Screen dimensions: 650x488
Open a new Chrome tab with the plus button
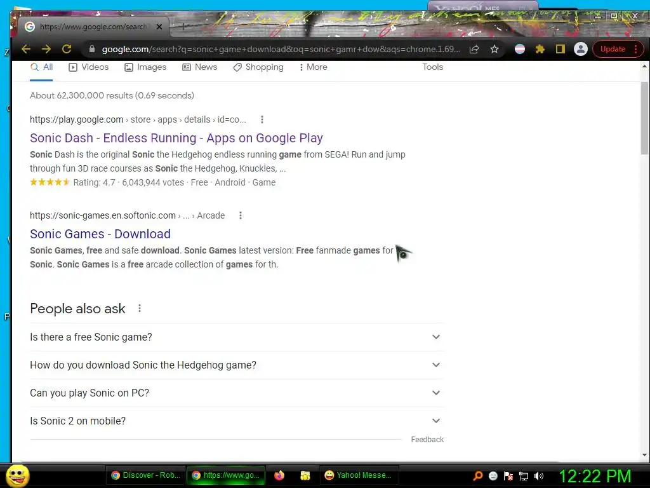click(183, 26)
